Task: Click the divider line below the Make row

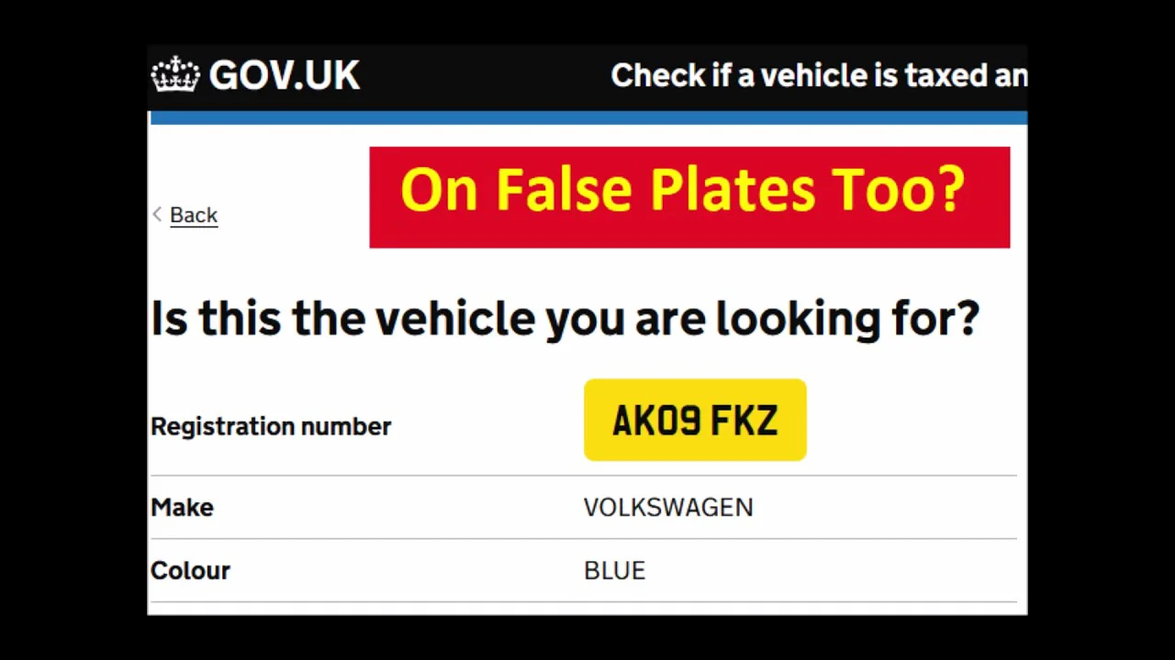Action: pos(583,539)
